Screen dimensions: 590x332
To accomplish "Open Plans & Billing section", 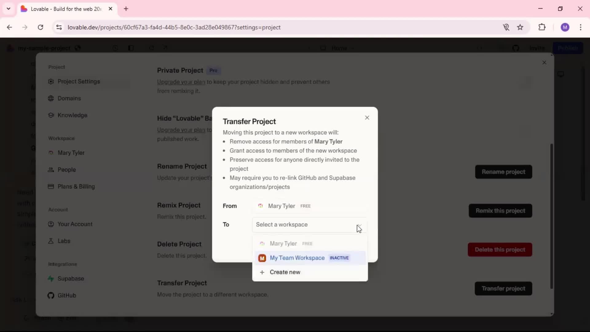I will pos(88,187).
